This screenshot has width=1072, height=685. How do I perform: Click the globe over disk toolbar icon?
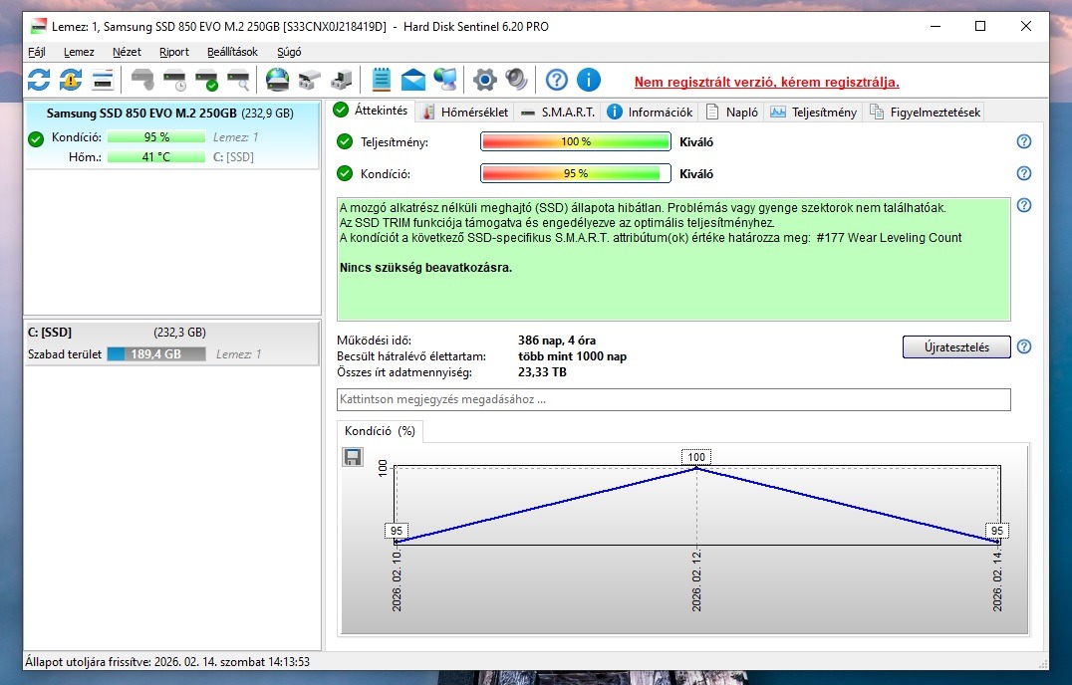click(277, 80)
